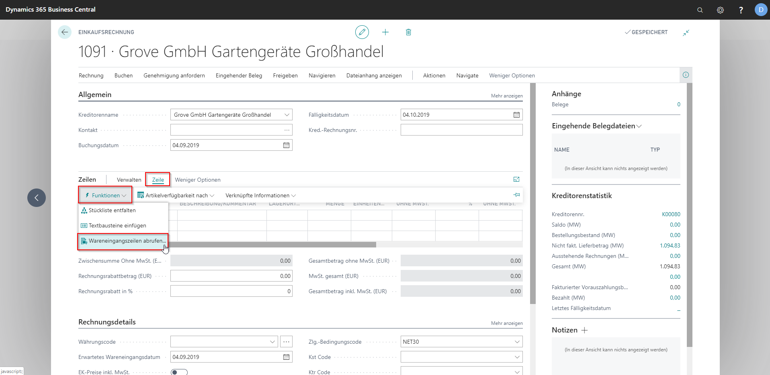This screenshot has height=375, width=770.
Task: Open Buchen menu
Action: tap(123, 75)
